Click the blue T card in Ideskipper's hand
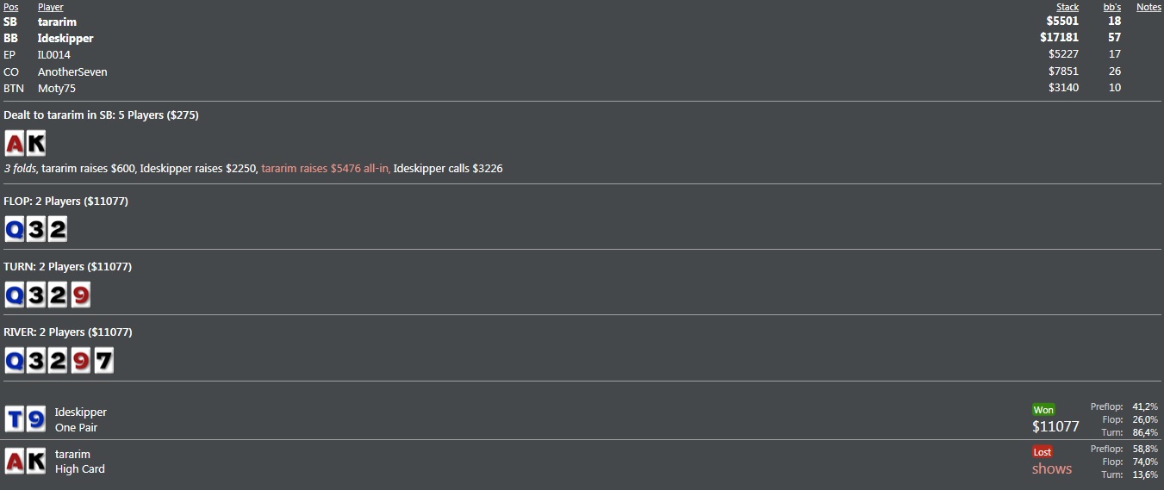The image size is (1164, 490). (x=15, y=419)
